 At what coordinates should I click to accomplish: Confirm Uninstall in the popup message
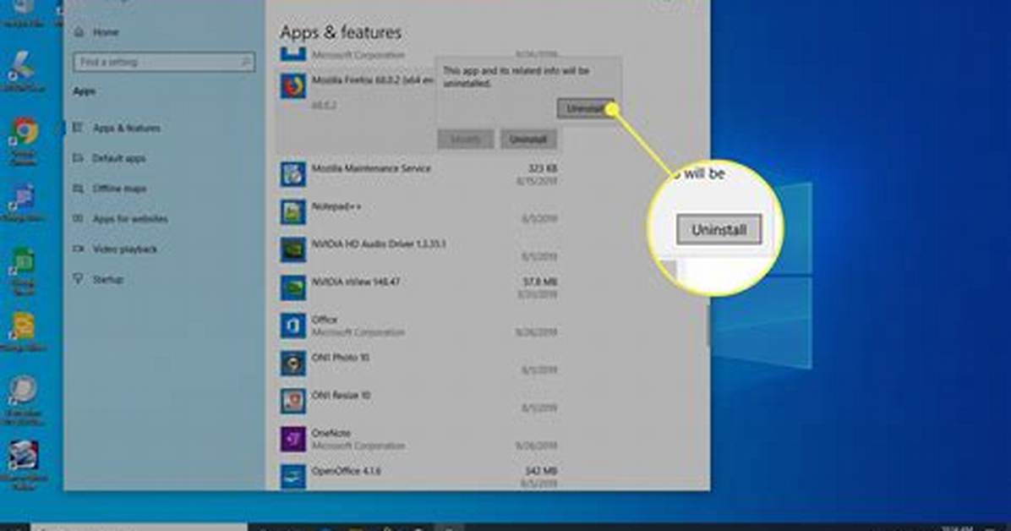[x=585, y=109]
